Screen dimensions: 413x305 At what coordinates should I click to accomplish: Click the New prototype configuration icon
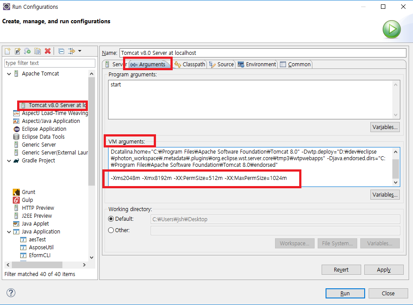point(18,51)
